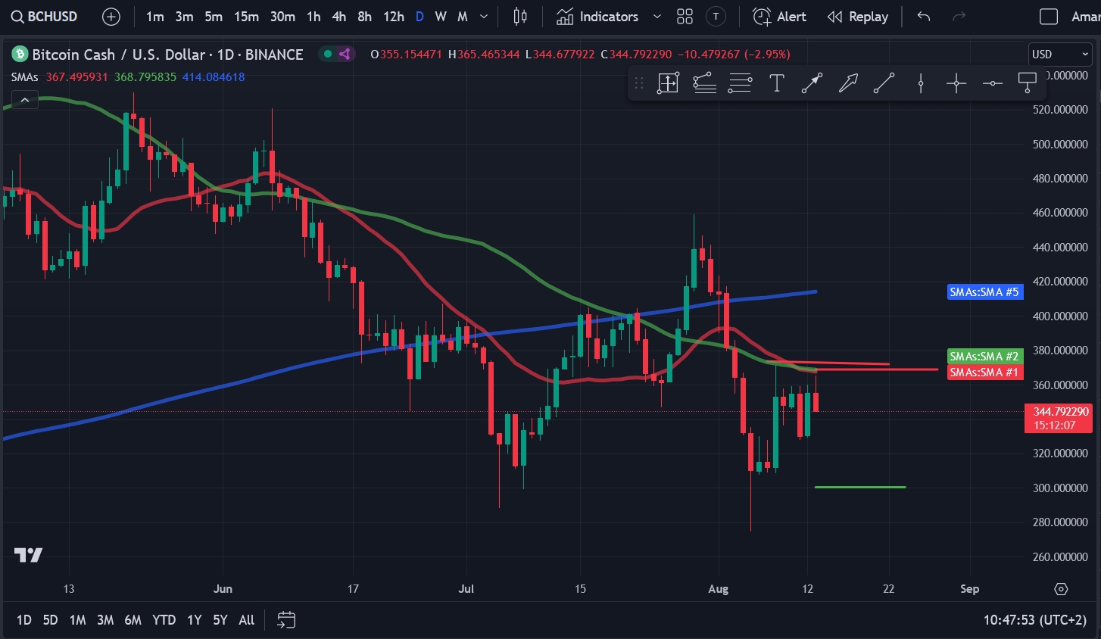Open chart settings gear at bottom right
The height and width of the screenshot is (639, 1101).
point(1061,589)
